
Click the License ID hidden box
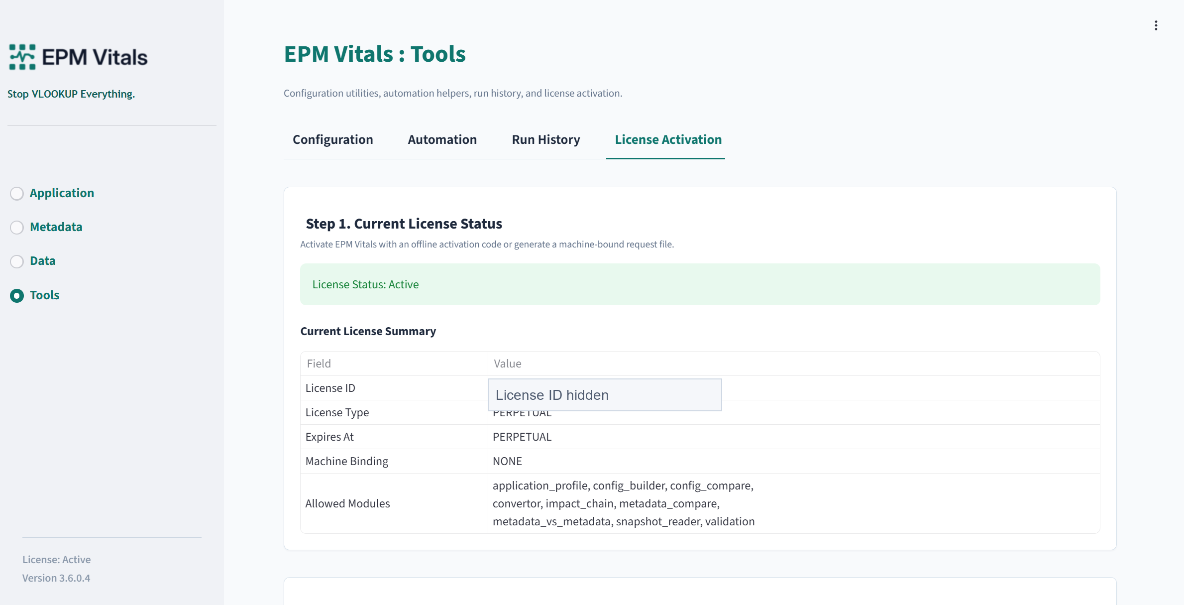(605, 395)
